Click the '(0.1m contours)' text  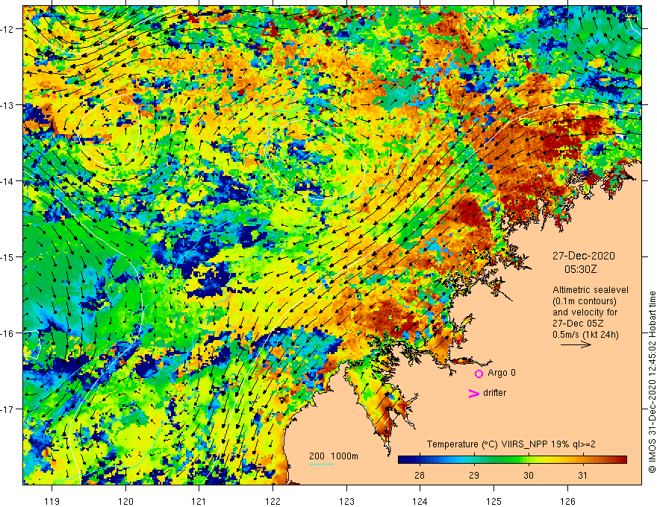pyautogui.click(x=585, y=301)
